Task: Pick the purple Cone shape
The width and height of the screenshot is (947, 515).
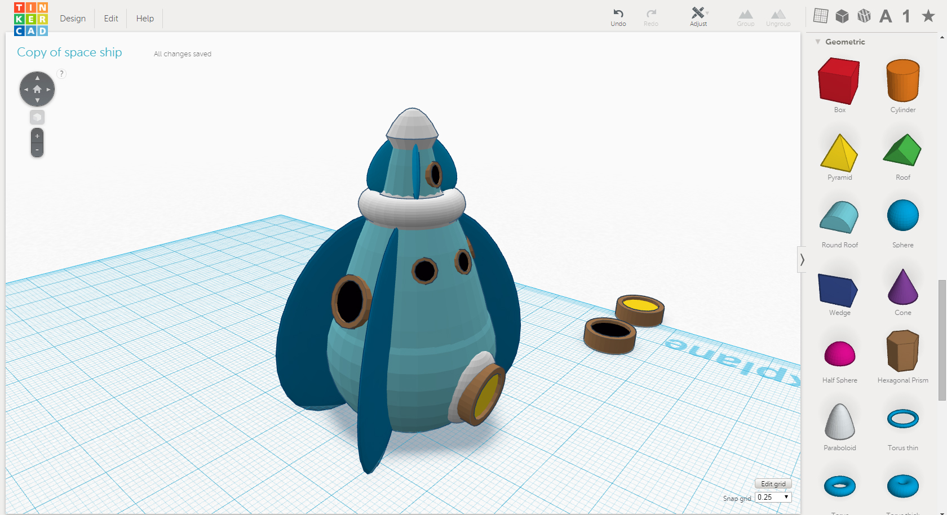Action: pos(903,287)
